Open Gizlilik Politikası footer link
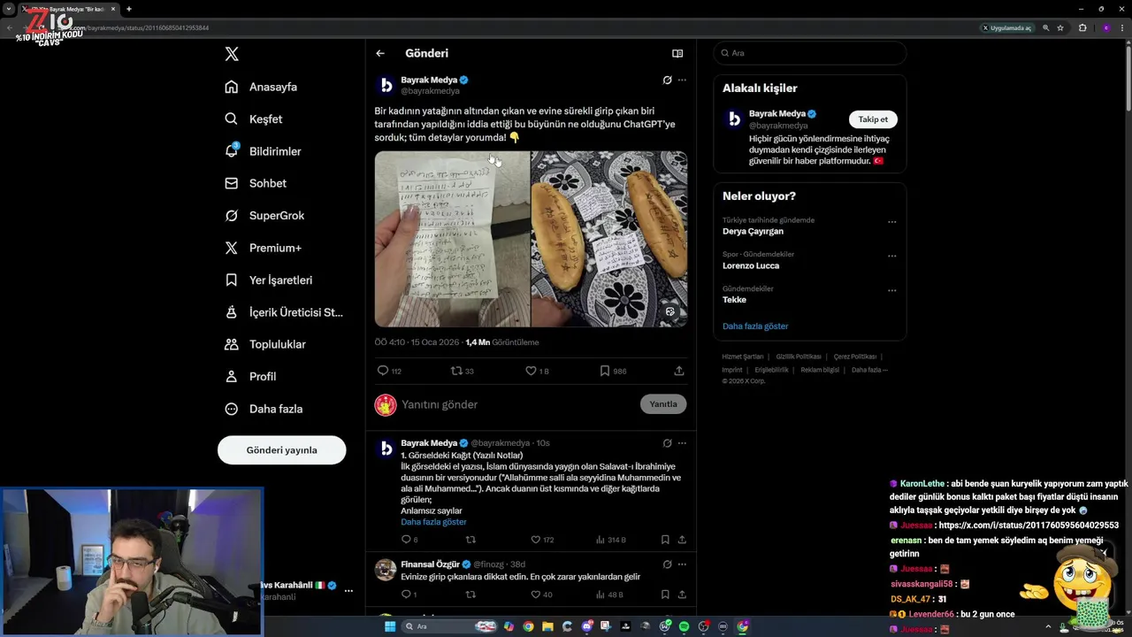The width and height of the screenshot is (1132, 637). 799,357
